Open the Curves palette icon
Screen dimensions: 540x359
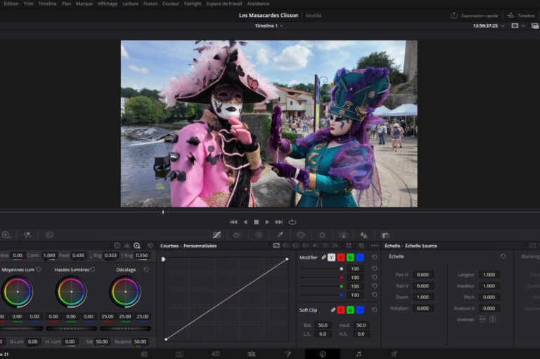tap(217, 235)
